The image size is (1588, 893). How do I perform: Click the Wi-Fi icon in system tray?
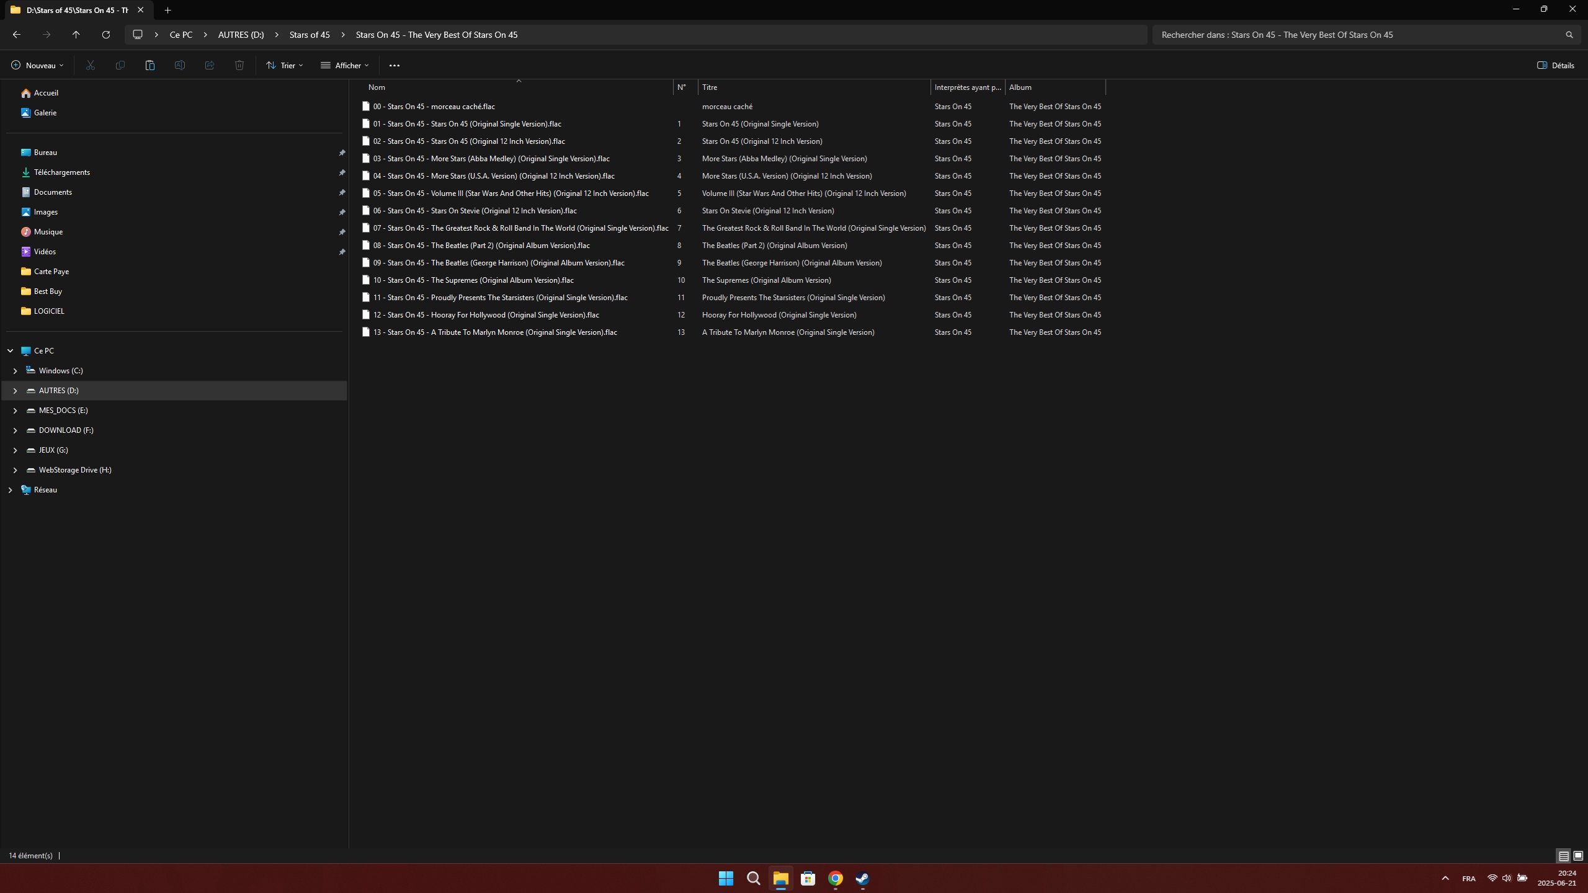tap(1492, 878)
